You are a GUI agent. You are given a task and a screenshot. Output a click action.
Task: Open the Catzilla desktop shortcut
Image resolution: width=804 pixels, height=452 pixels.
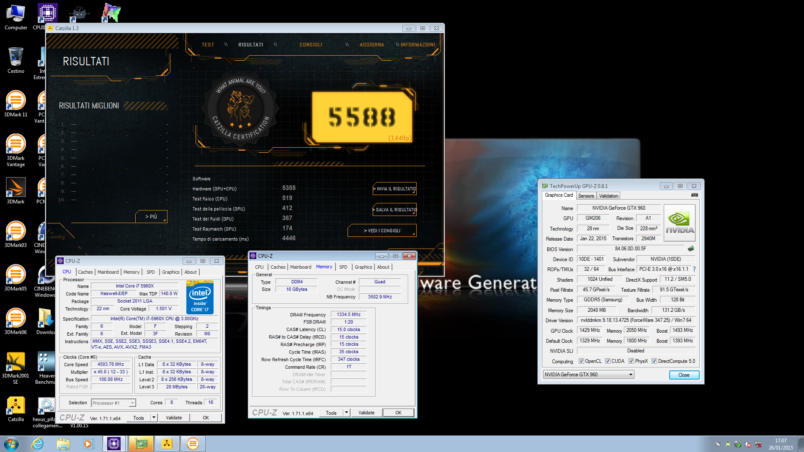point(15,409)
